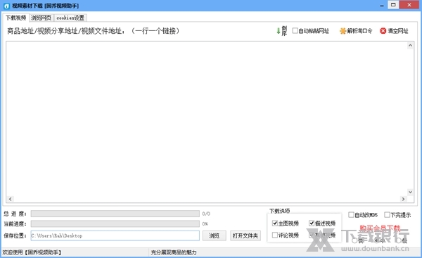Click the 总进度 progress bar

coord(115,214)
